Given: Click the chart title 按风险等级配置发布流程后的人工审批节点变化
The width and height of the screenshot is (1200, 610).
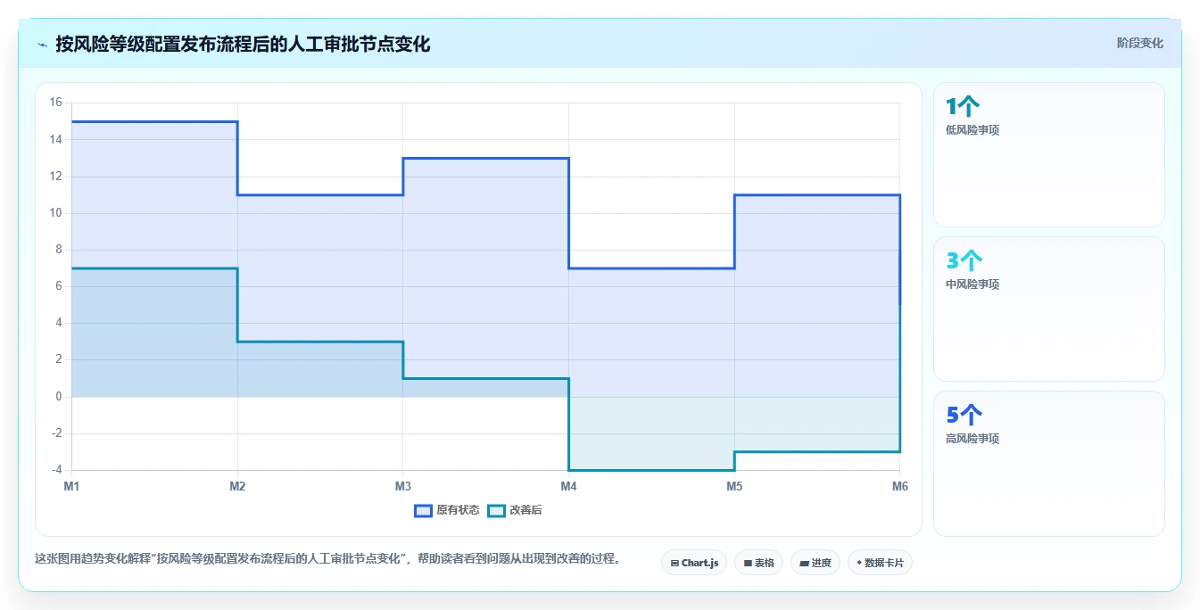Looking at the screenshot, I should [x=243, y=44].
